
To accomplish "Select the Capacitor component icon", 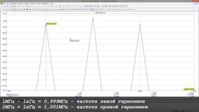I will 44,6.
